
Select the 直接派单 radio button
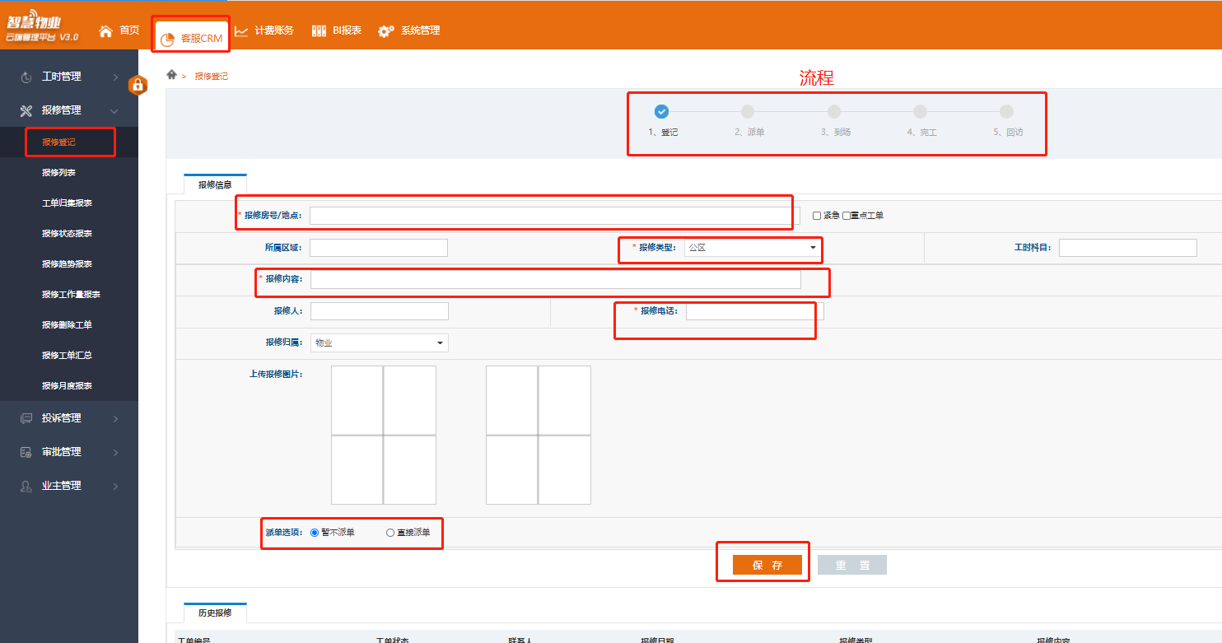click(390, 533)
